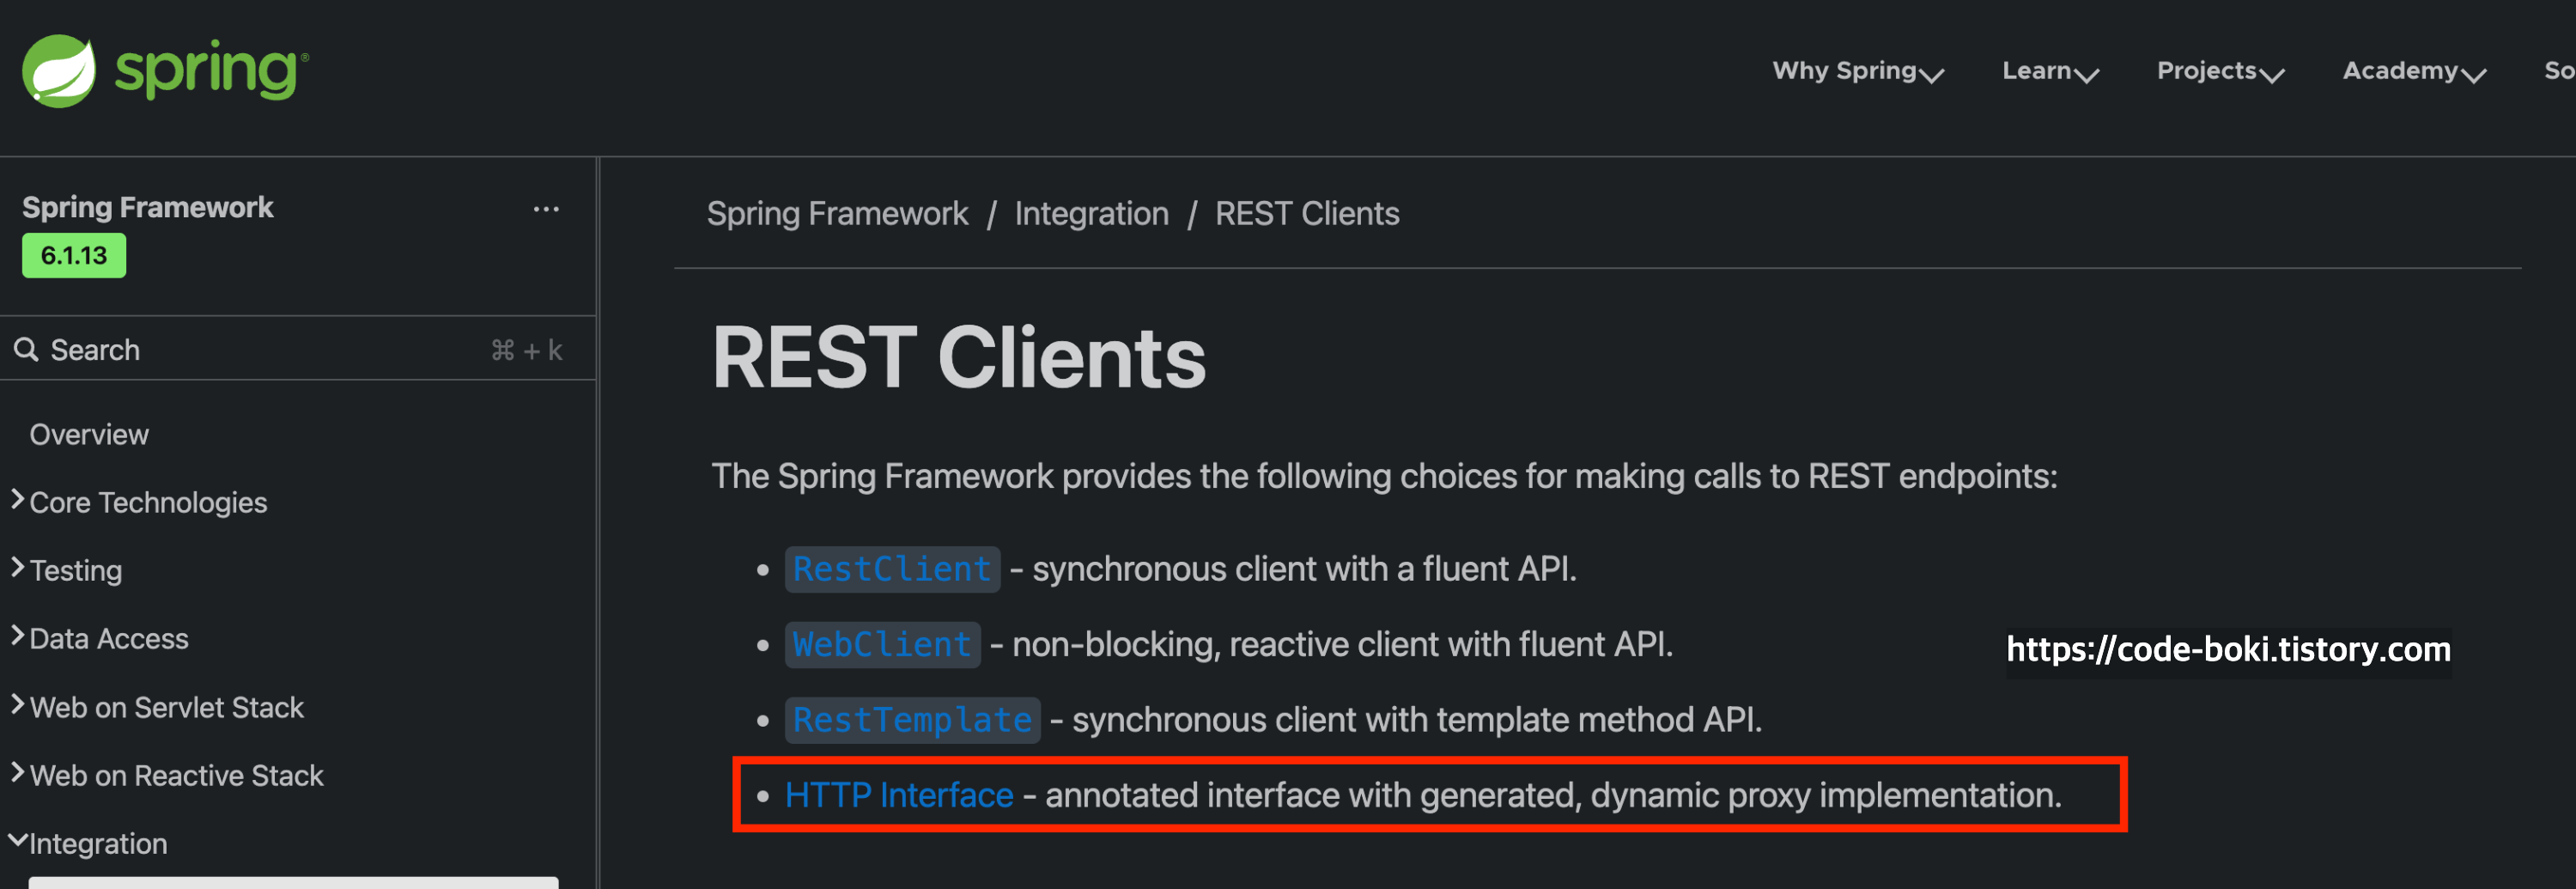
Task: Open Integration sidebar link
Action: pos(98,843)
